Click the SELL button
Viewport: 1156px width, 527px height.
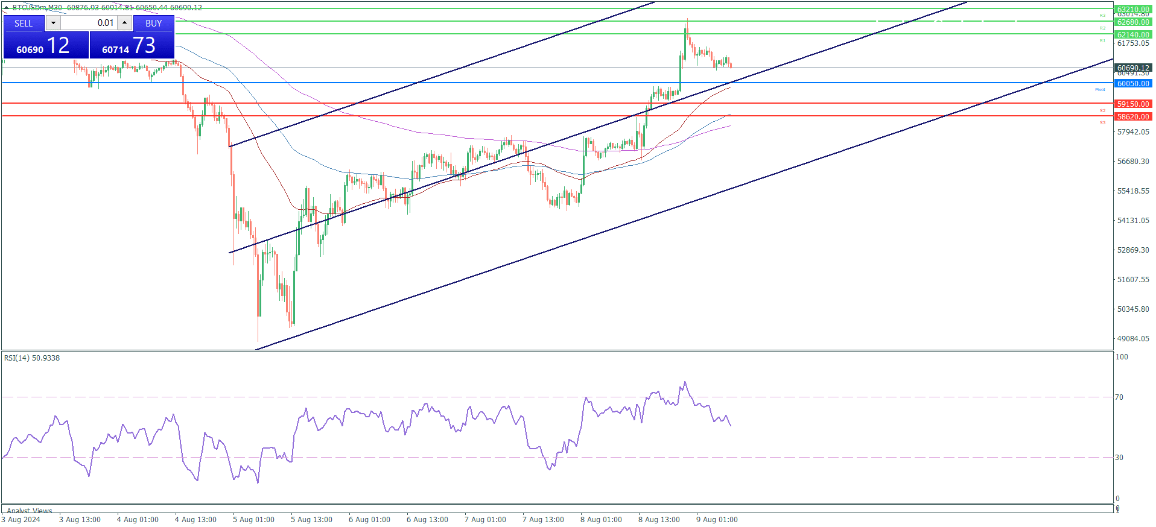[24, 23]
